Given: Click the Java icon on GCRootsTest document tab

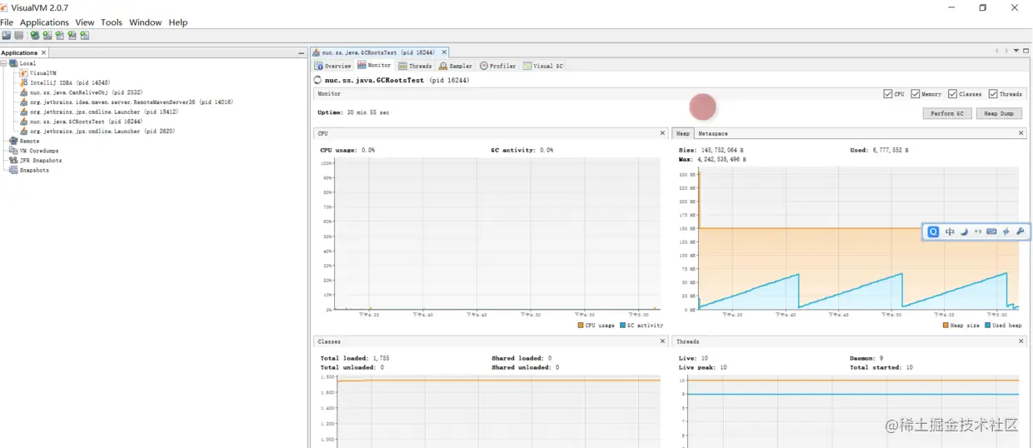Looking at the screenshot, I should click(317, 52).
